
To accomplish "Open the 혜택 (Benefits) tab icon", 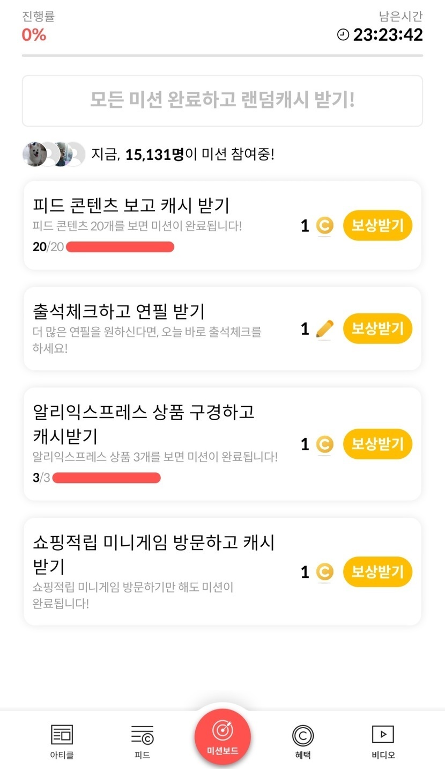I will click(303, 735).
